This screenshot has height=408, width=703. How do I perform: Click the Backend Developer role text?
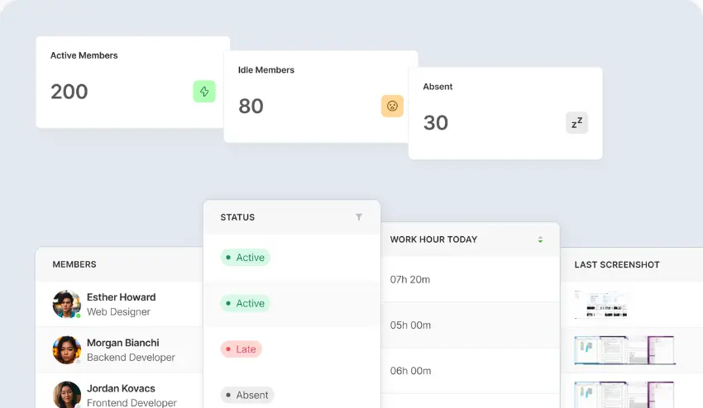click(x=131, y=358)
